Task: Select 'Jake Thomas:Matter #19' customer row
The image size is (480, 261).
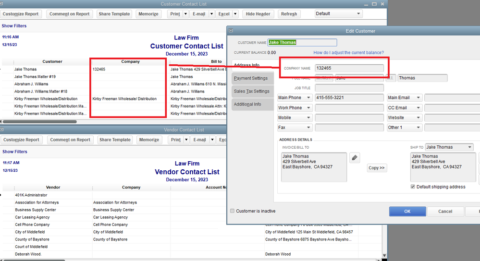Action: click(35, 77)
